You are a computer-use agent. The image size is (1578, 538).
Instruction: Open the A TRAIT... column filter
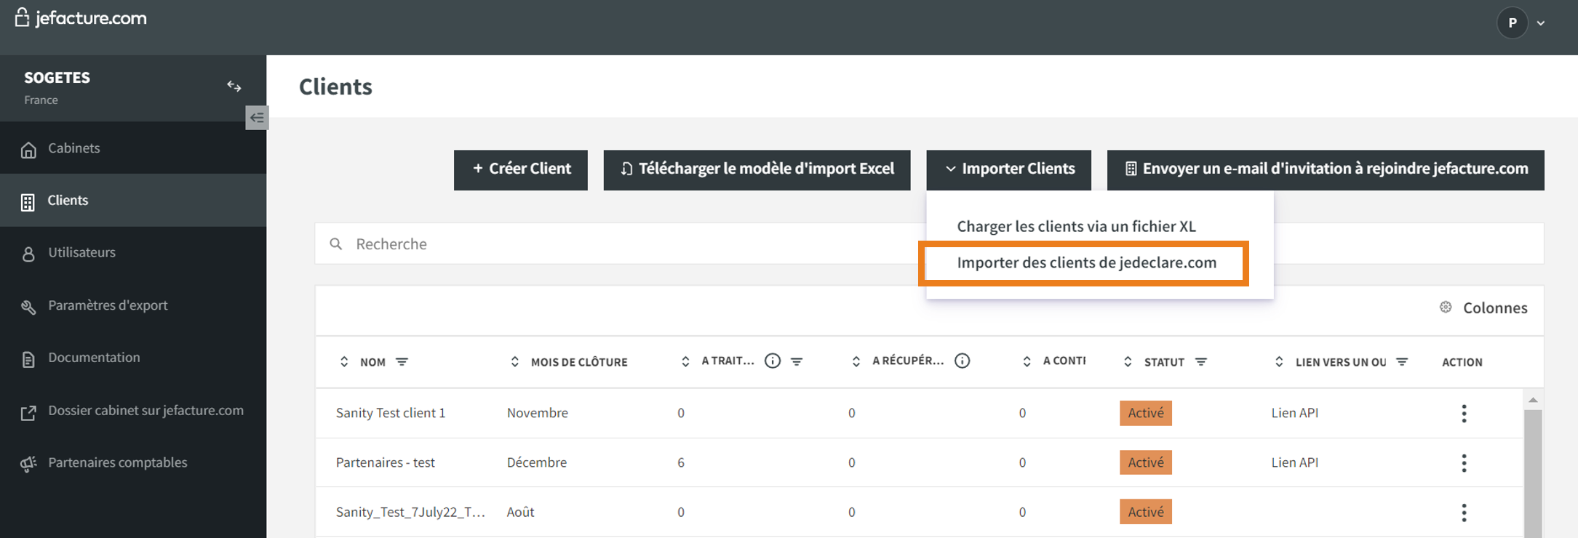click(x=797, y=361)
